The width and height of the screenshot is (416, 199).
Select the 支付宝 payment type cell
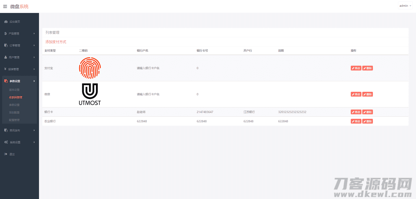(48, 68)
